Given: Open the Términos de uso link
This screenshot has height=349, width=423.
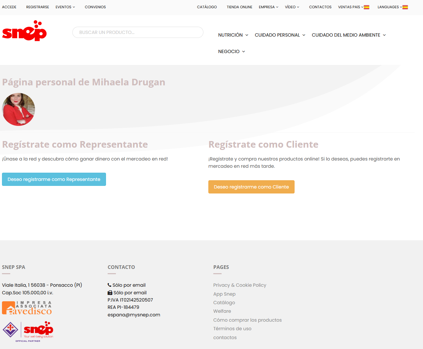Looking at the screenshot, I should 232,329.
